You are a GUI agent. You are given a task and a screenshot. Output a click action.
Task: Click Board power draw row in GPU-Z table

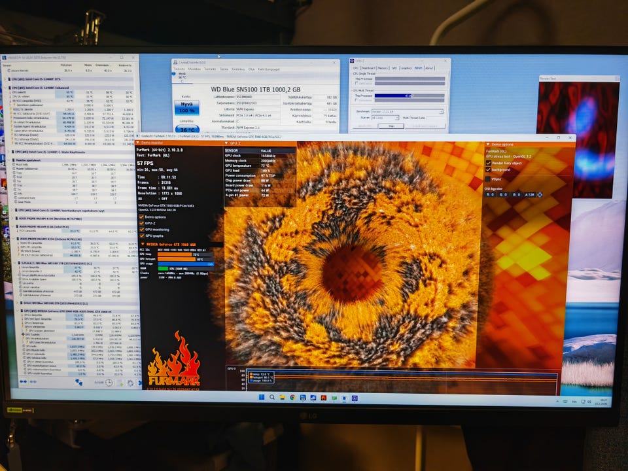[x=260, y=185]
